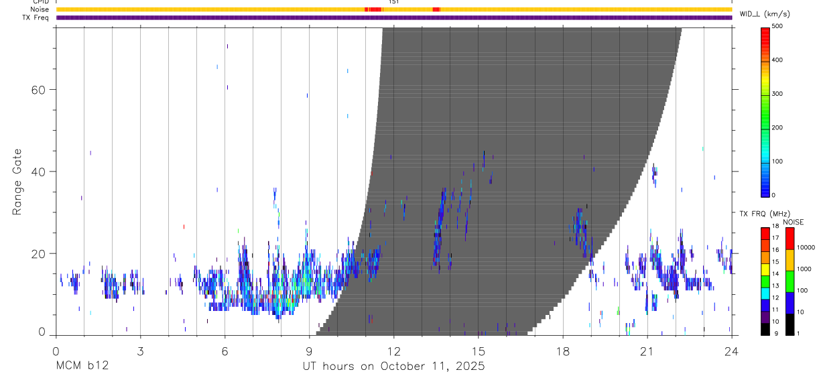Click the purple swatch in the TX FRQ colorbar

[765, 316]
